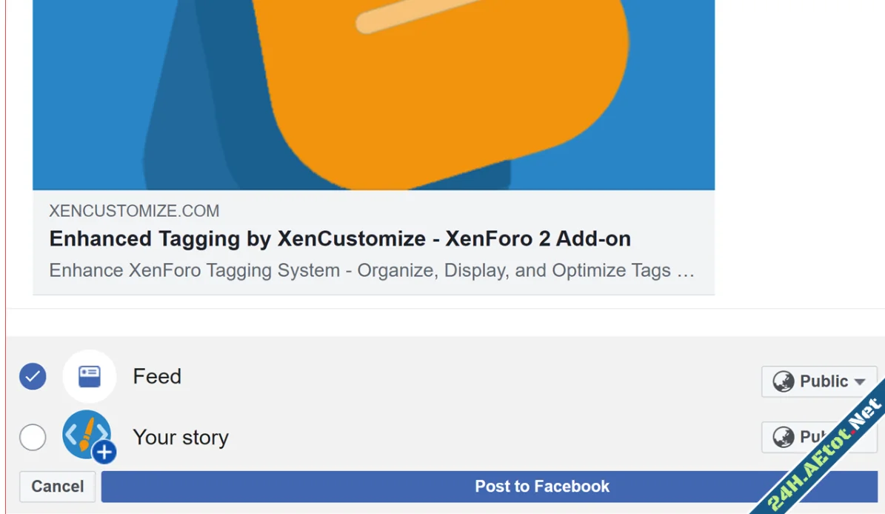Viewport: 885px width, 514px height.
Task: Click globe icon in Your story audience selector
Action: tap(783, 437)
